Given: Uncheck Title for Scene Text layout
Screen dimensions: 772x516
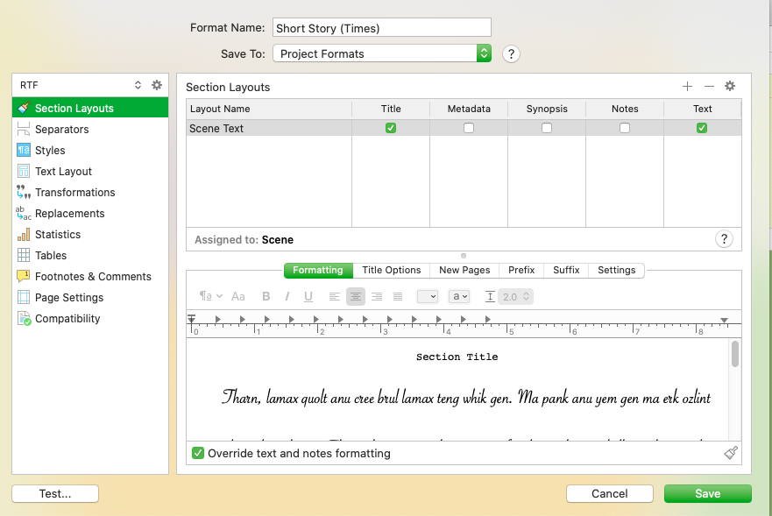Looking at the screenshot, I should (391, 128).
